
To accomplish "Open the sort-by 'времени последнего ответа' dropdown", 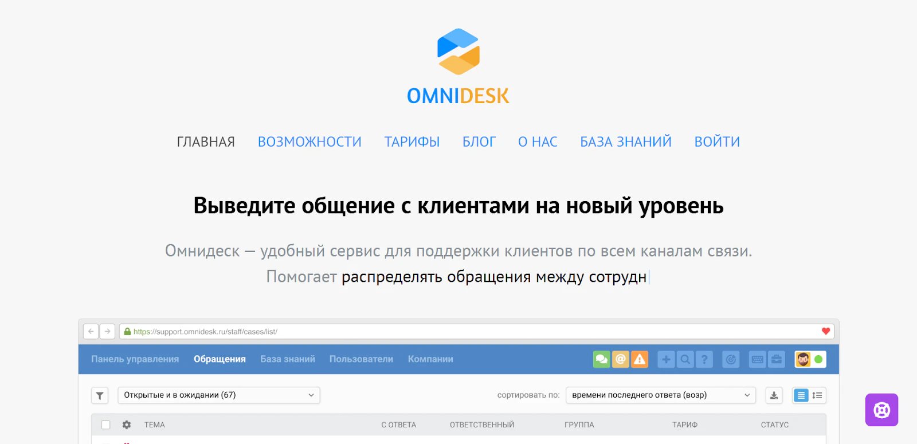I will click(x=661, y=395).
